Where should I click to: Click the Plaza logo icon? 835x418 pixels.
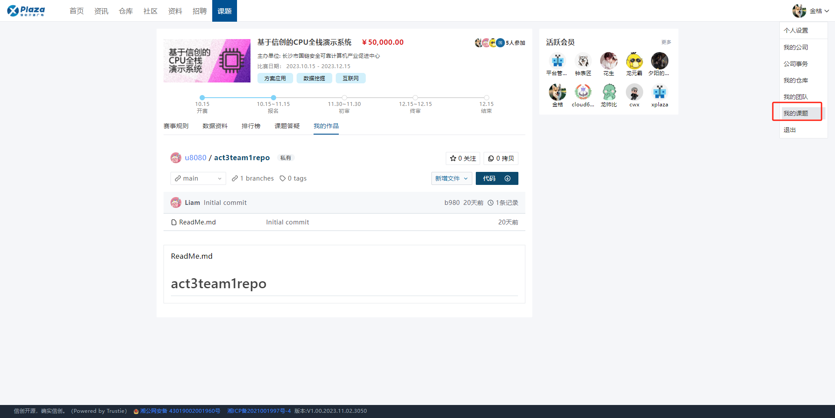13,11
